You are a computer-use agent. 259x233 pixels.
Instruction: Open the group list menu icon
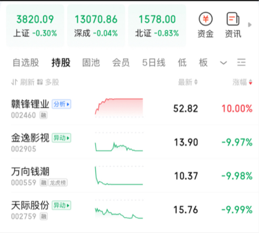(241, 62)
